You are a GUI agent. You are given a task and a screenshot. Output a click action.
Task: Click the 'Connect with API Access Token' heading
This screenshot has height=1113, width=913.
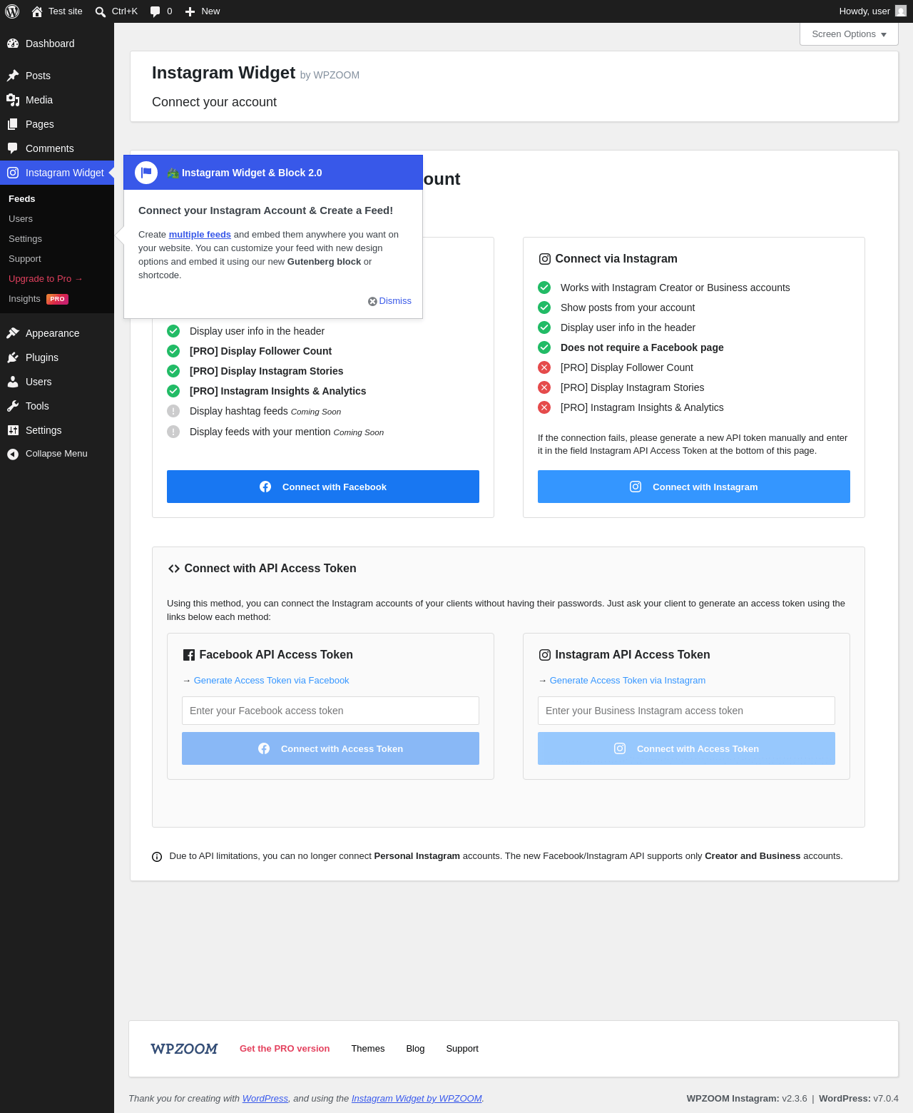click(270, 569)
